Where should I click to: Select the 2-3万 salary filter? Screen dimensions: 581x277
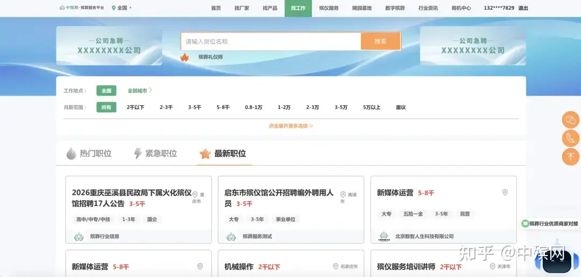pos(313,107)
